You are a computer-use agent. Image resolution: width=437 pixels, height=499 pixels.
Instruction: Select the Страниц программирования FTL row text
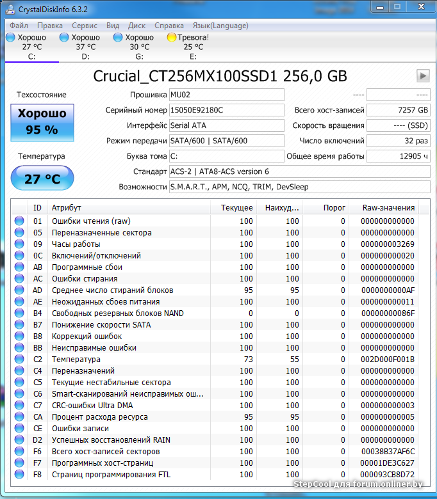111,474
